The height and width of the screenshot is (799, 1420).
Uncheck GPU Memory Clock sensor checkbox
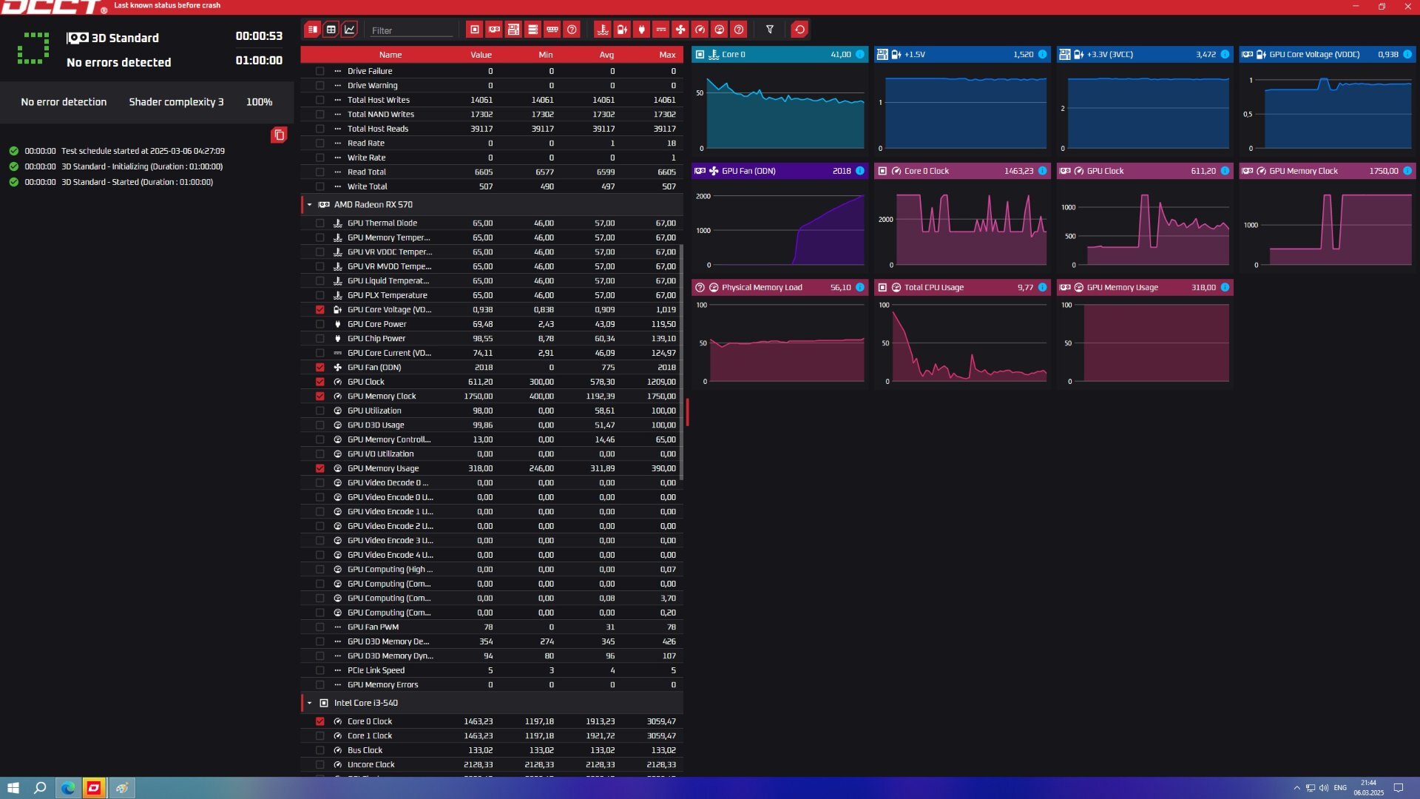(x=320, y=397)
